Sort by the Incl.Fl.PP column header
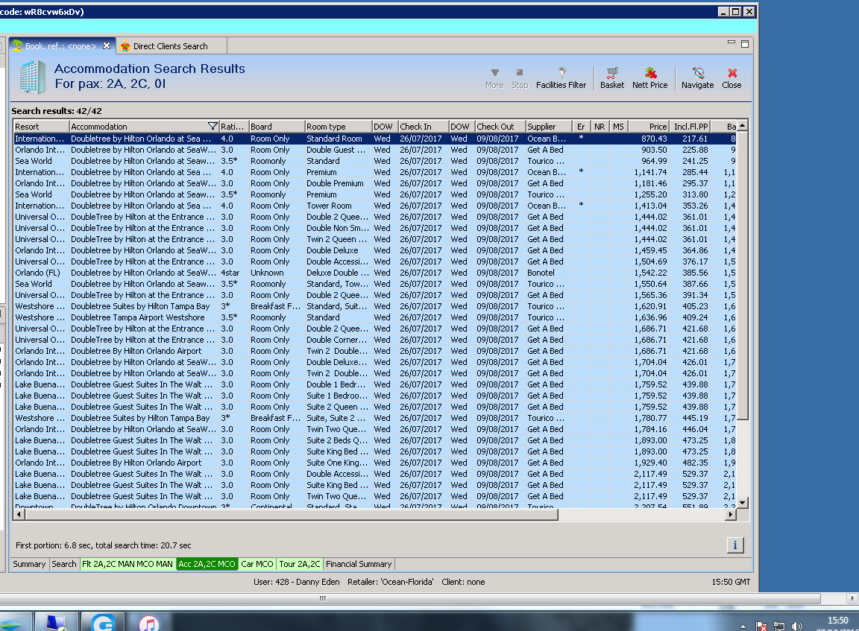The image size is (859, 631). (690, 127)
